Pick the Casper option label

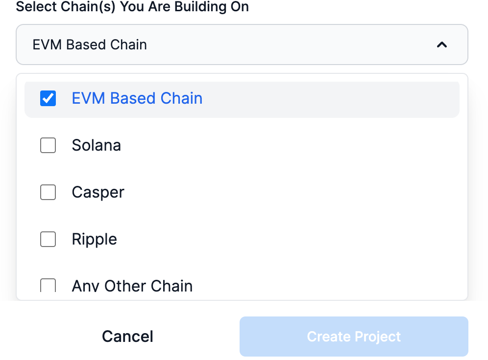pos(98,193)
